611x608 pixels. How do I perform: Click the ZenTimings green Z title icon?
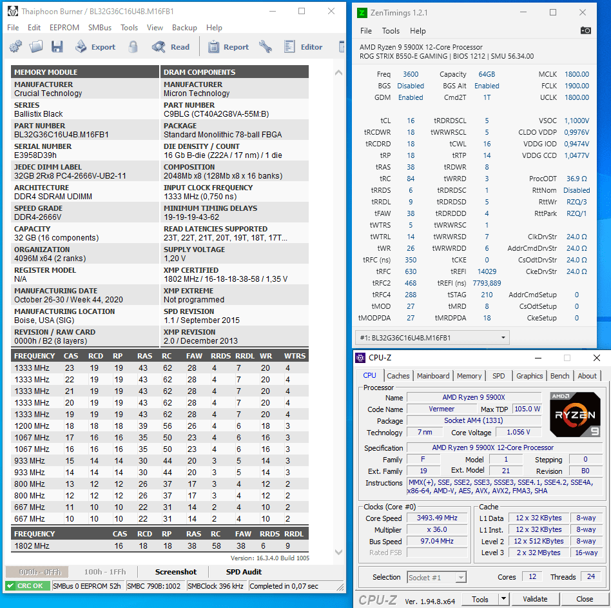(x=362, y=13)
